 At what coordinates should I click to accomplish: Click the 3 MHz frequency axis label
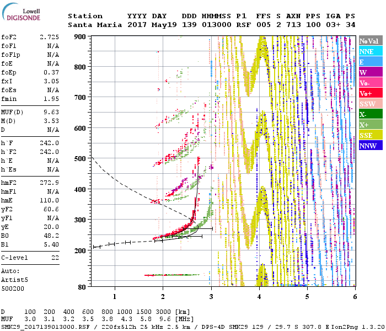[x=211, y=297]
